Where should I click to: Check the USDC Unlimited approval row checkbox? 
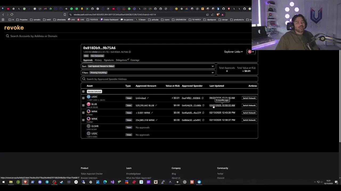[x=83, y=98]
